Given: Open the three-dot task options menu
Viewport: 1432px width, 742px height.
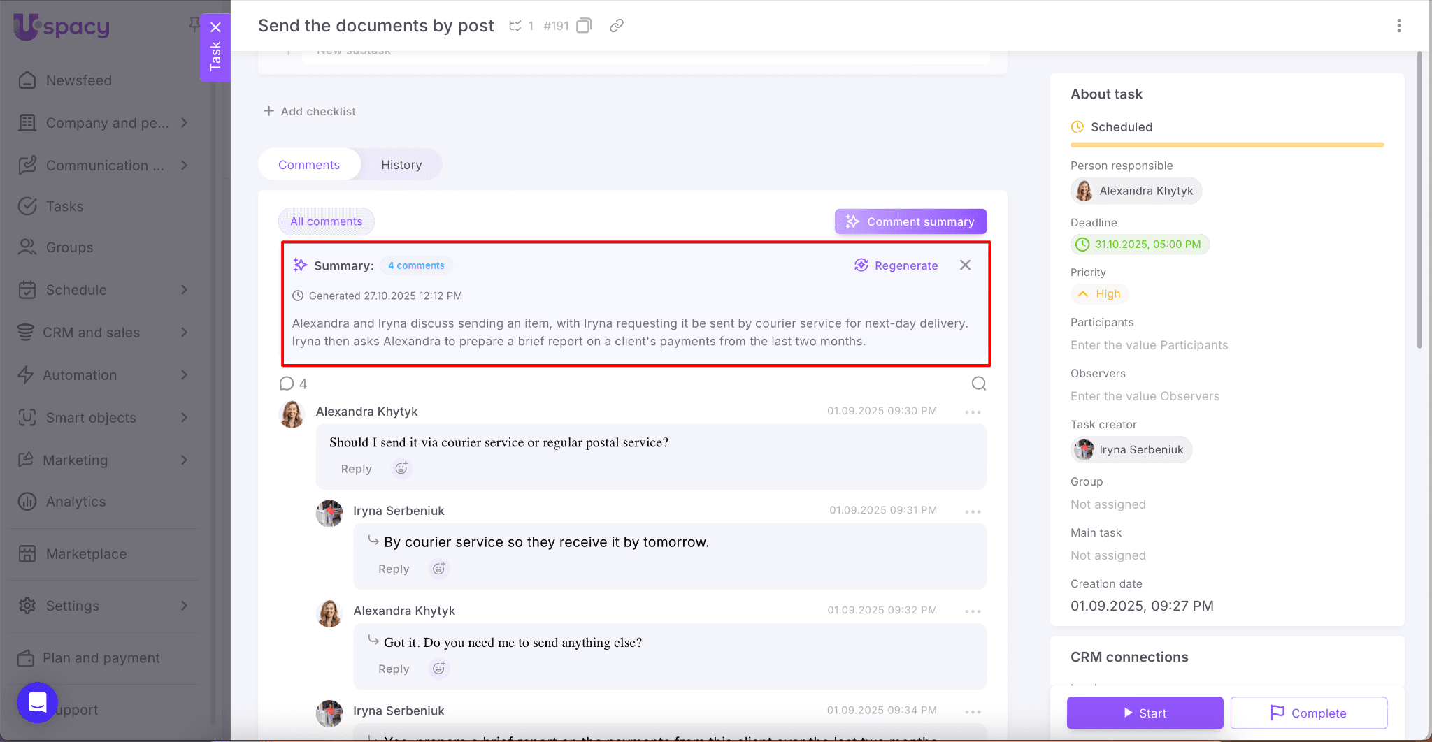Looking at the screenshot, I should click(x=1398, y=26).
